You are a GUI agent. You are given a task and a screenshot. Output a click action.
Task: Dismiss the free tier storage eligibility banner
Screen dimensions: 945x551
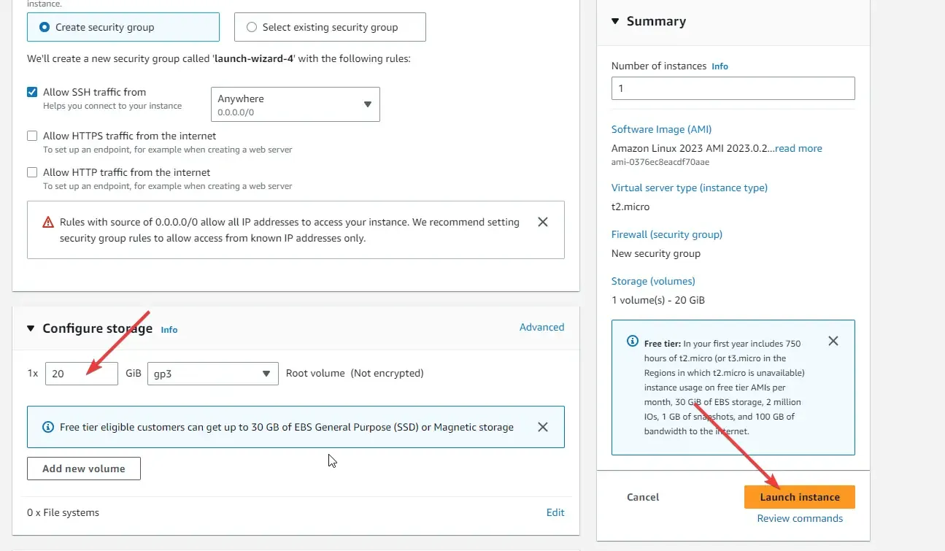click(x=542, y=427)
